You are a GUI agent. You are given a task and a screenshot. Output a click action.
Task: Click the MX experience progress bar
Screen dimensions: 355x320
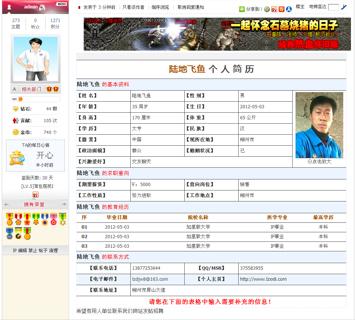click(x=35, y=98)
